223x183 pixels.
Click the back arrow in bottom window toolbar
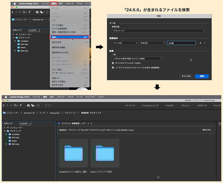coord(3,105)
